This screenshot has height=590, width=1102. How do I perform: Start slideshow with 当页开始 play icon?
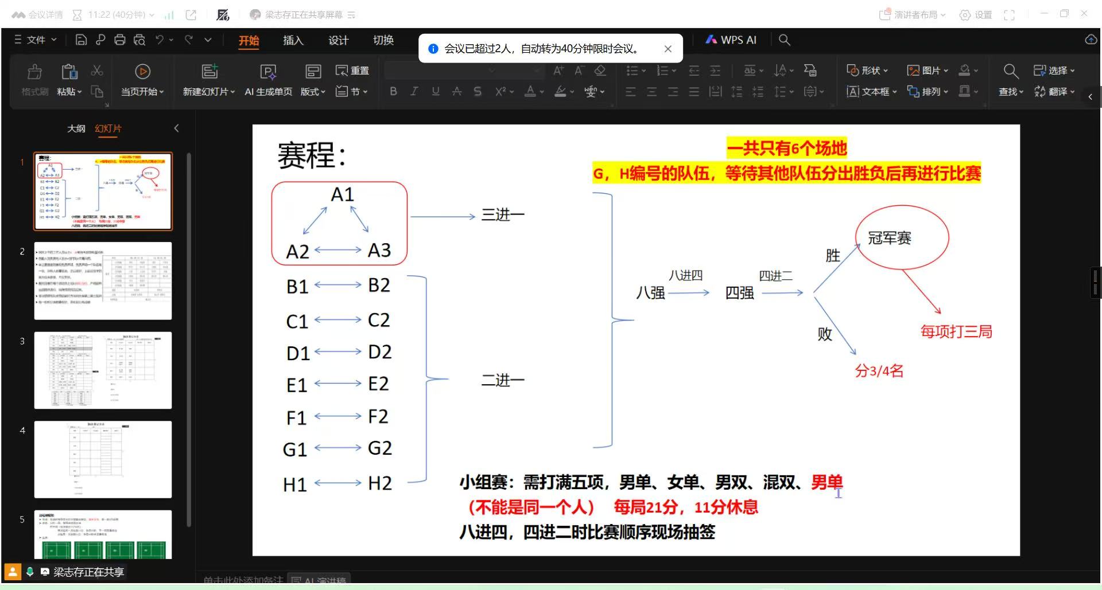[x=142, y=72]
